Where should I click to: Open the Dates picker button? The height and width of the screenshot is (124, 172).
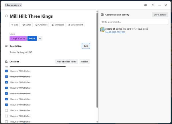[27, 25]
